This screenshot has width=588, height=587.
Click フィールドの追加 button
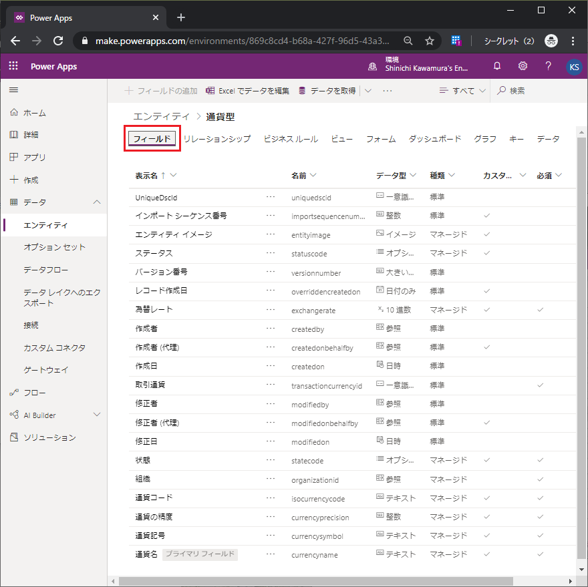coord(161,91)
